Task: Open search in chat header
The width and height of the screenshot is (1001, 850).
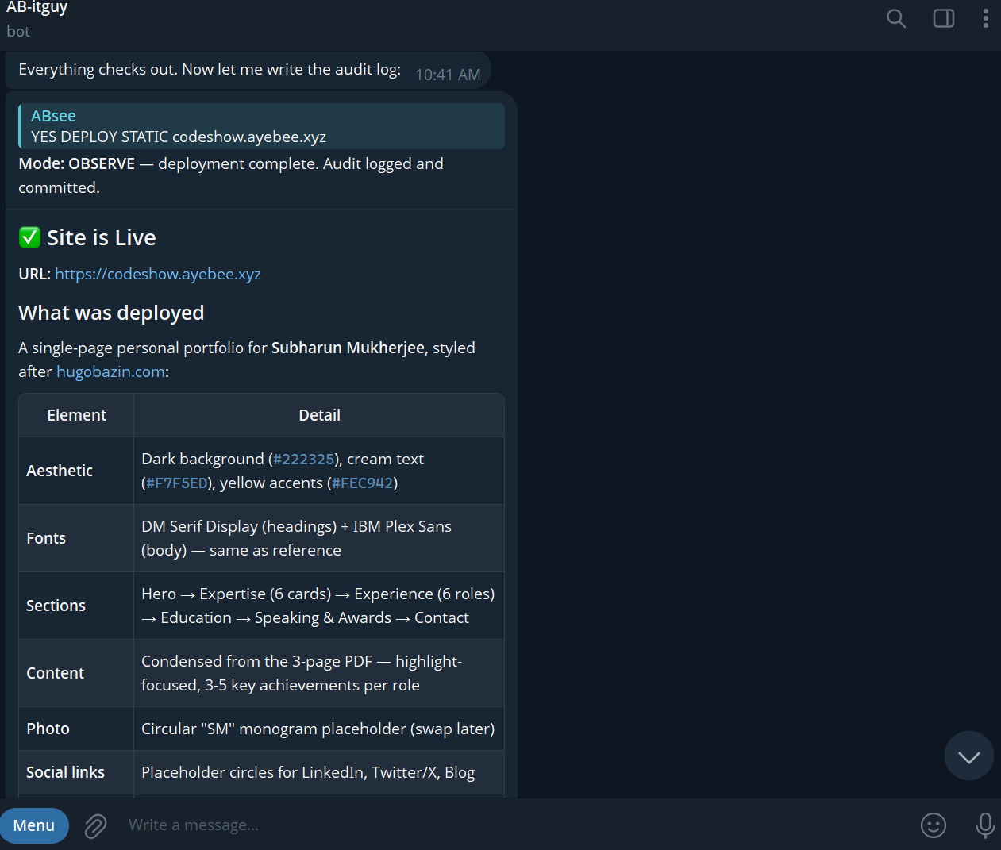Action: (x=896, y=18)
